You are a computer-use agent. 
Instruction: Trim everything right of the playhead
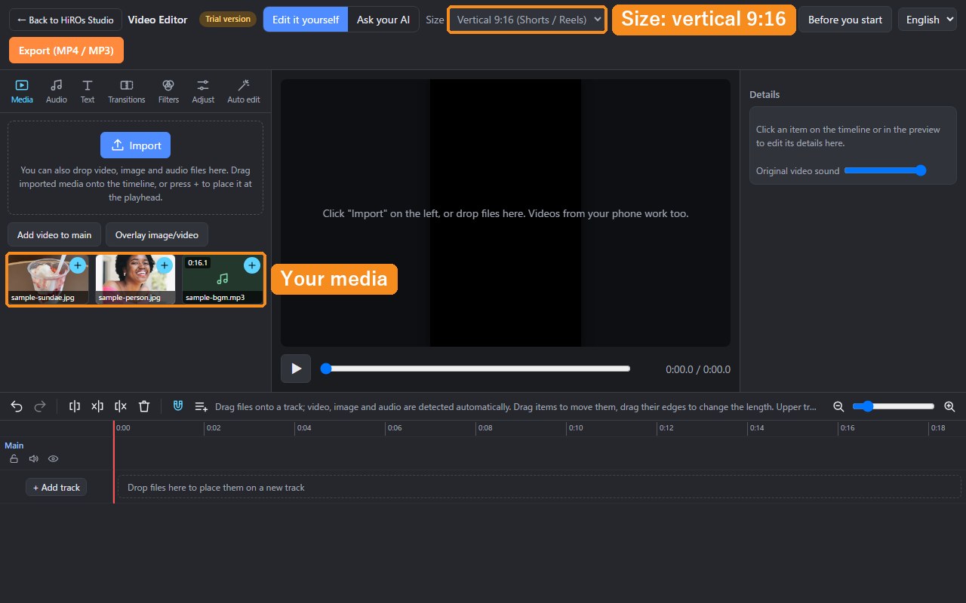coord(121,406)
